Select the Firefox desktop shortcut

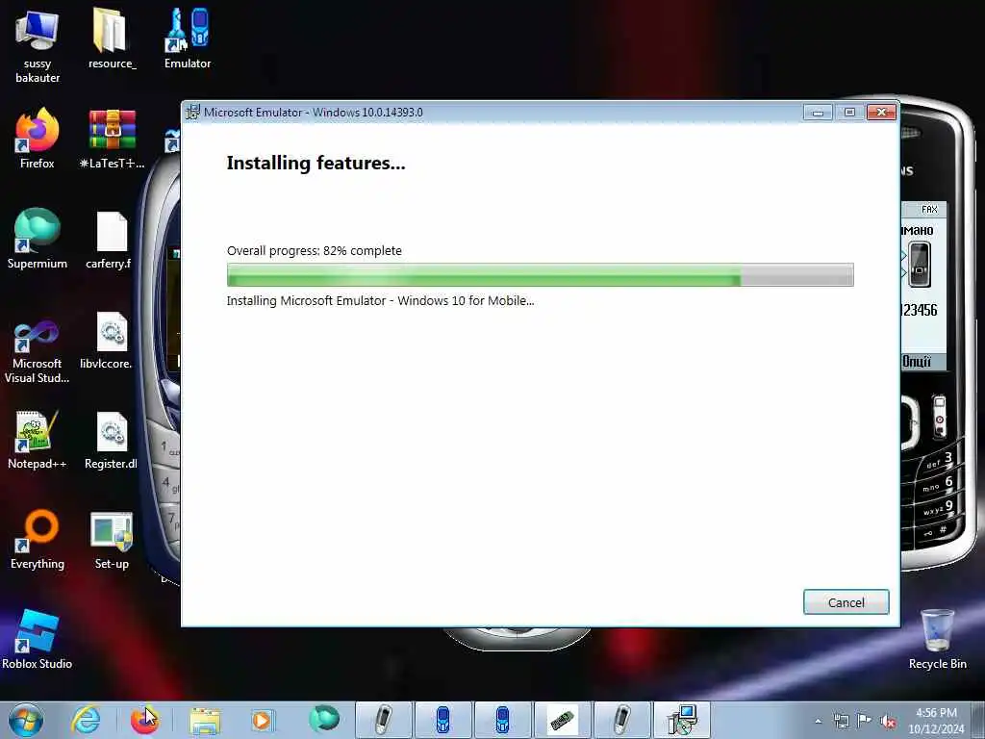(x=38, y=139)
